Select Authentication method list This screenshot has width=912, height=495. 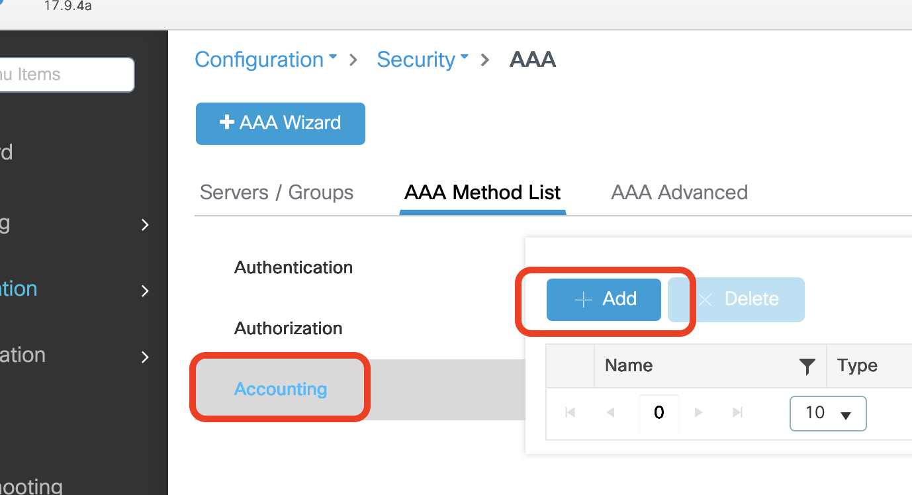[x=293, y=267]
